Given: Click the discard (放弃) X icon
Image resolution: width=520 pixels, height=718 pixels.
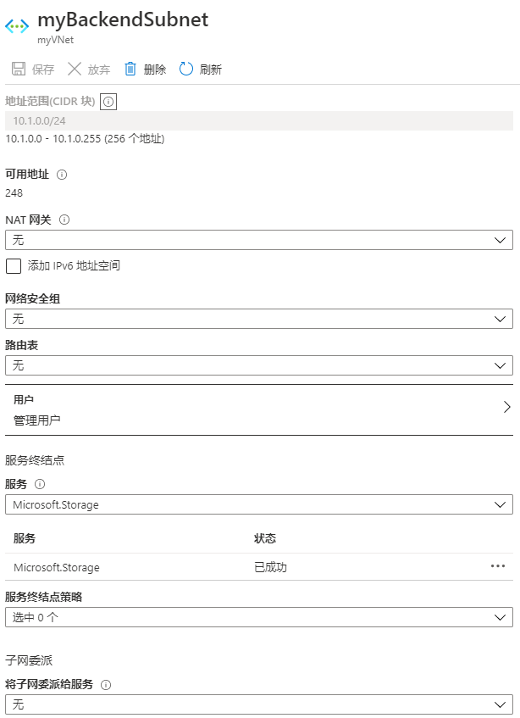Looking at the screenshot, I should coord(75,69).
